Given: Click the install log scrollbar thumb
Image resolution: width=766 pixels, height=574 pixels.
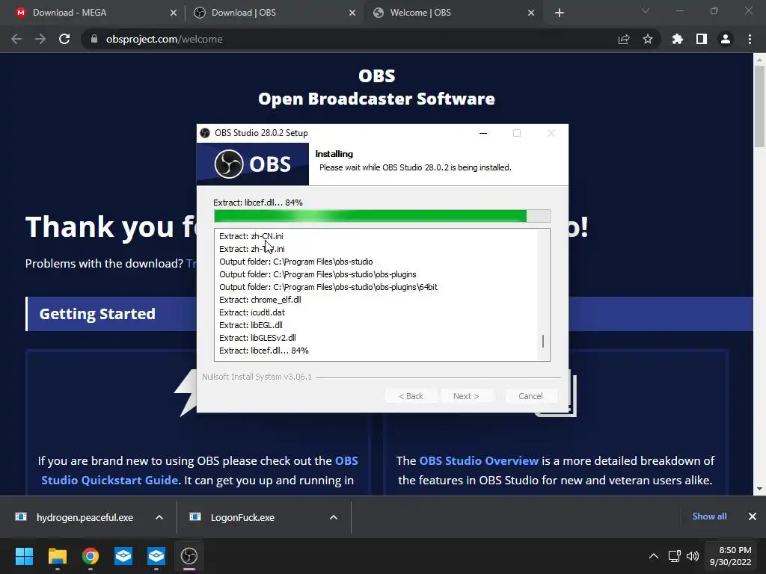Looking at the screenshot, I should point(543,341).
